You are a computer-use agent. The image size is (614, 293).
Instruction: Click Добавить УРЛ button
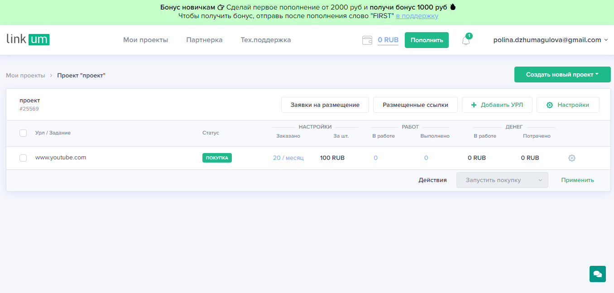(x=497, y=105)
